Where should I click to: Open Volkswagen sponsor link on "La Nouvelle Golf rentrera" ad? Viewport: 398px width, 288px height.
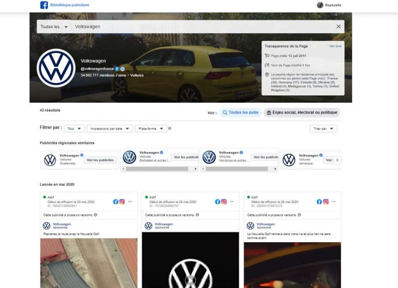pos(266,224)
